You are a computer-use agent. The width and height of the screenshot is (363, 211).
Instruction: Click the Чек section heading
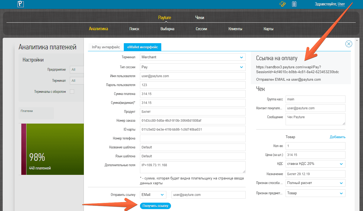[x=261, y=89]
